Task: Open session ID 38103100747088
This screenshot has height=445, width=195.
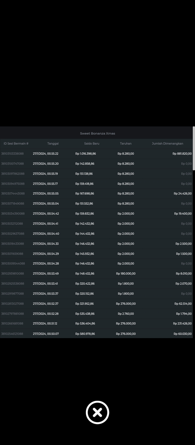Action: coord(12,164)
